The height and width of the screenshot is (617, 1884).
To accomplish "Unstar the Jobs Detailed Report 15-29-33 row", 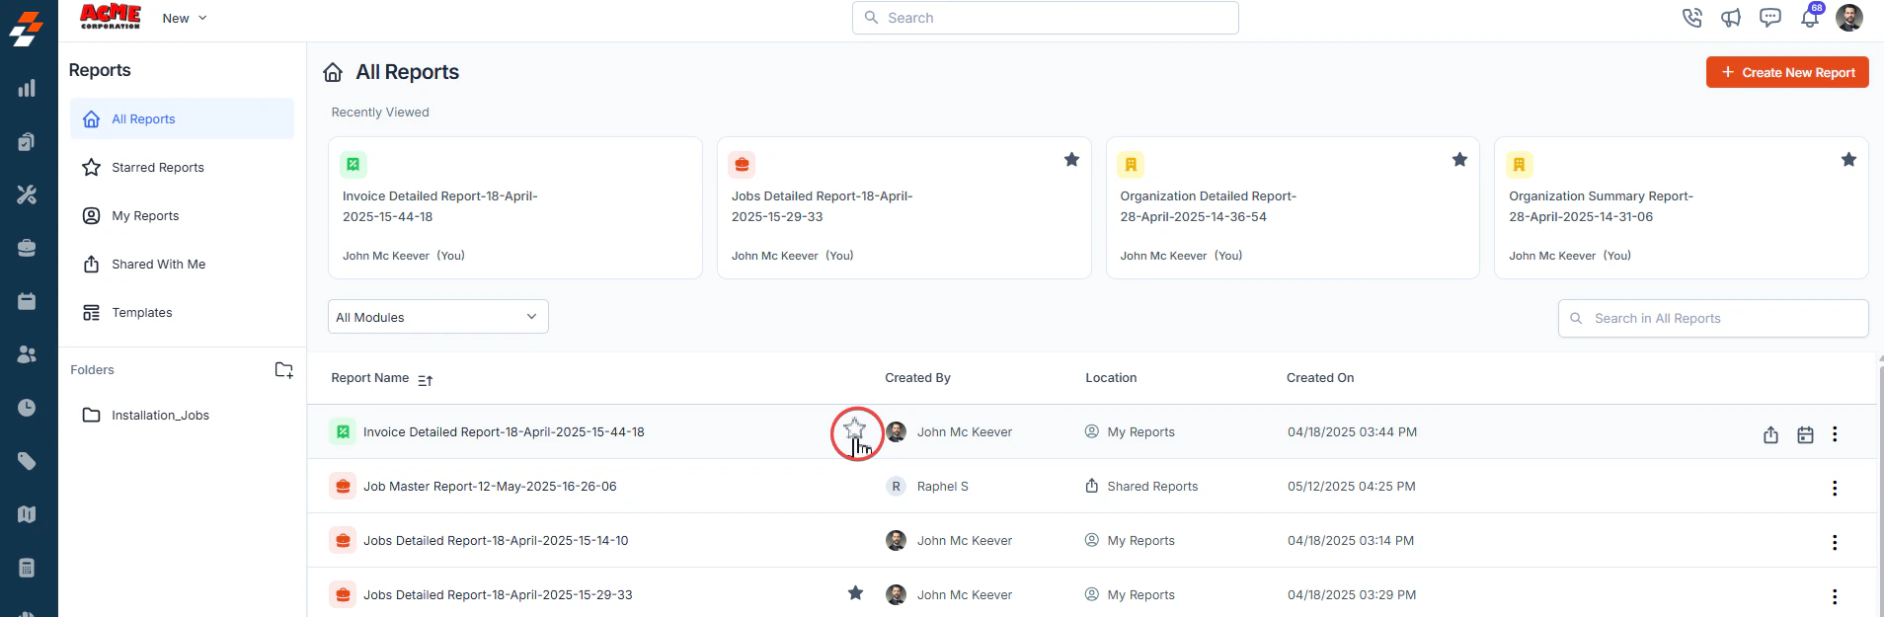I will (855, 593).
